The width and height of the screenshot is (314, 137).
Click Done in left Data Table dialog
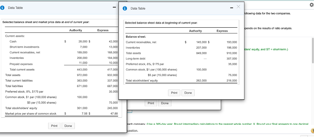(x=68, y=126)
